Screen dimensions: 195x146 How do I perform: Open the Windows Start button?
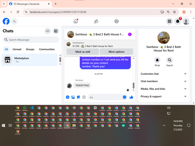click(x=4, y=125)
